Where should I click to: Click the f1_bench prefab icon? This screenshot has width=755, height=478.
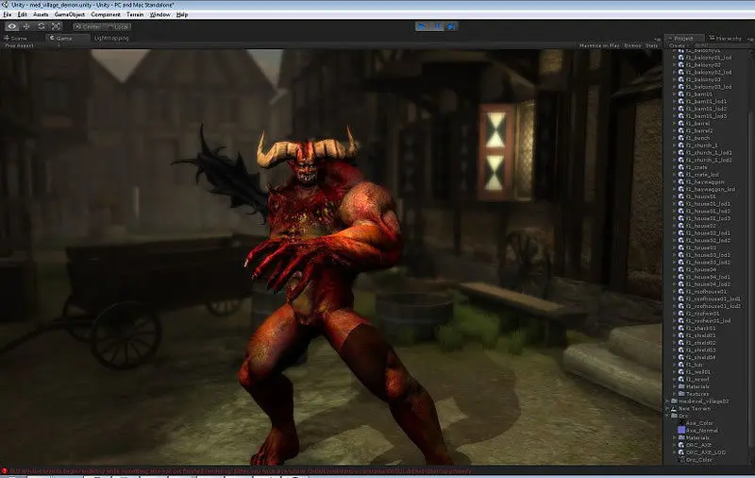click(681, 138)
